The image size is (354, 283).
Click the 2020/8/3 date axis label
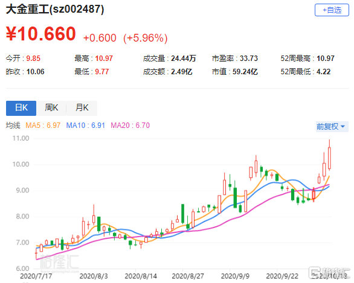coord(94,276)
